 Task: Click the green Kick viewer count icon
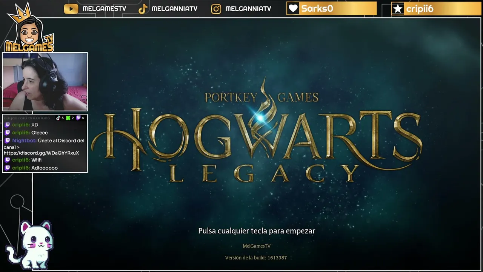pyautogui.click(x=68, y=118)
